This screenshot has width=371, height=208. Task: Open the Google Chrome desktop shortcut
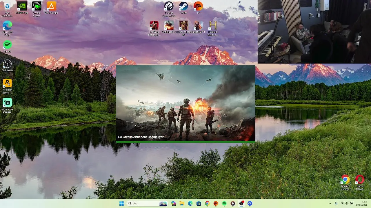tap(345, 183)
